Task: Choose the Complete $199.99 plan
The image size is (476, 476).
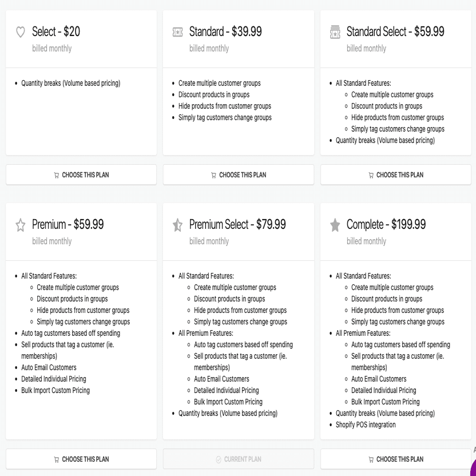Action: 396,459
